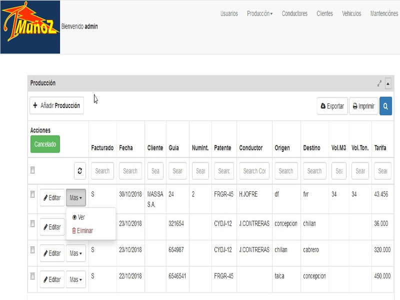Toggle the select-all checkbox in filter row

click(x=32, y=170)
